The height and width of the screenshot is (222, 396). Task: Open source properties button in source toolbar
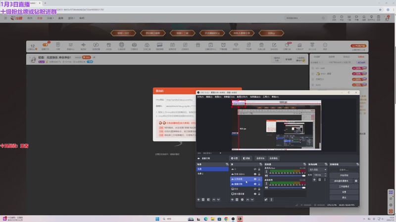coord(235,158)
